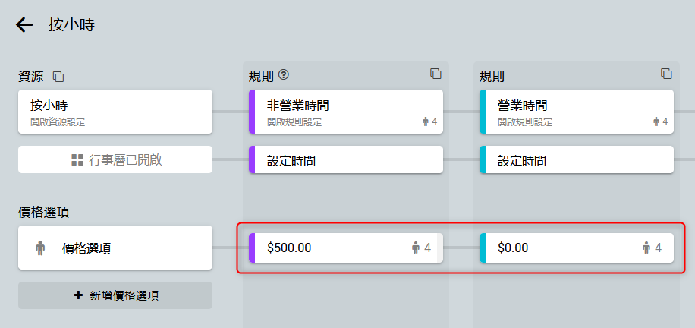Edit the $500.00 price field
The height and width of the screenshot is (328, 695).
click(326, 248)
